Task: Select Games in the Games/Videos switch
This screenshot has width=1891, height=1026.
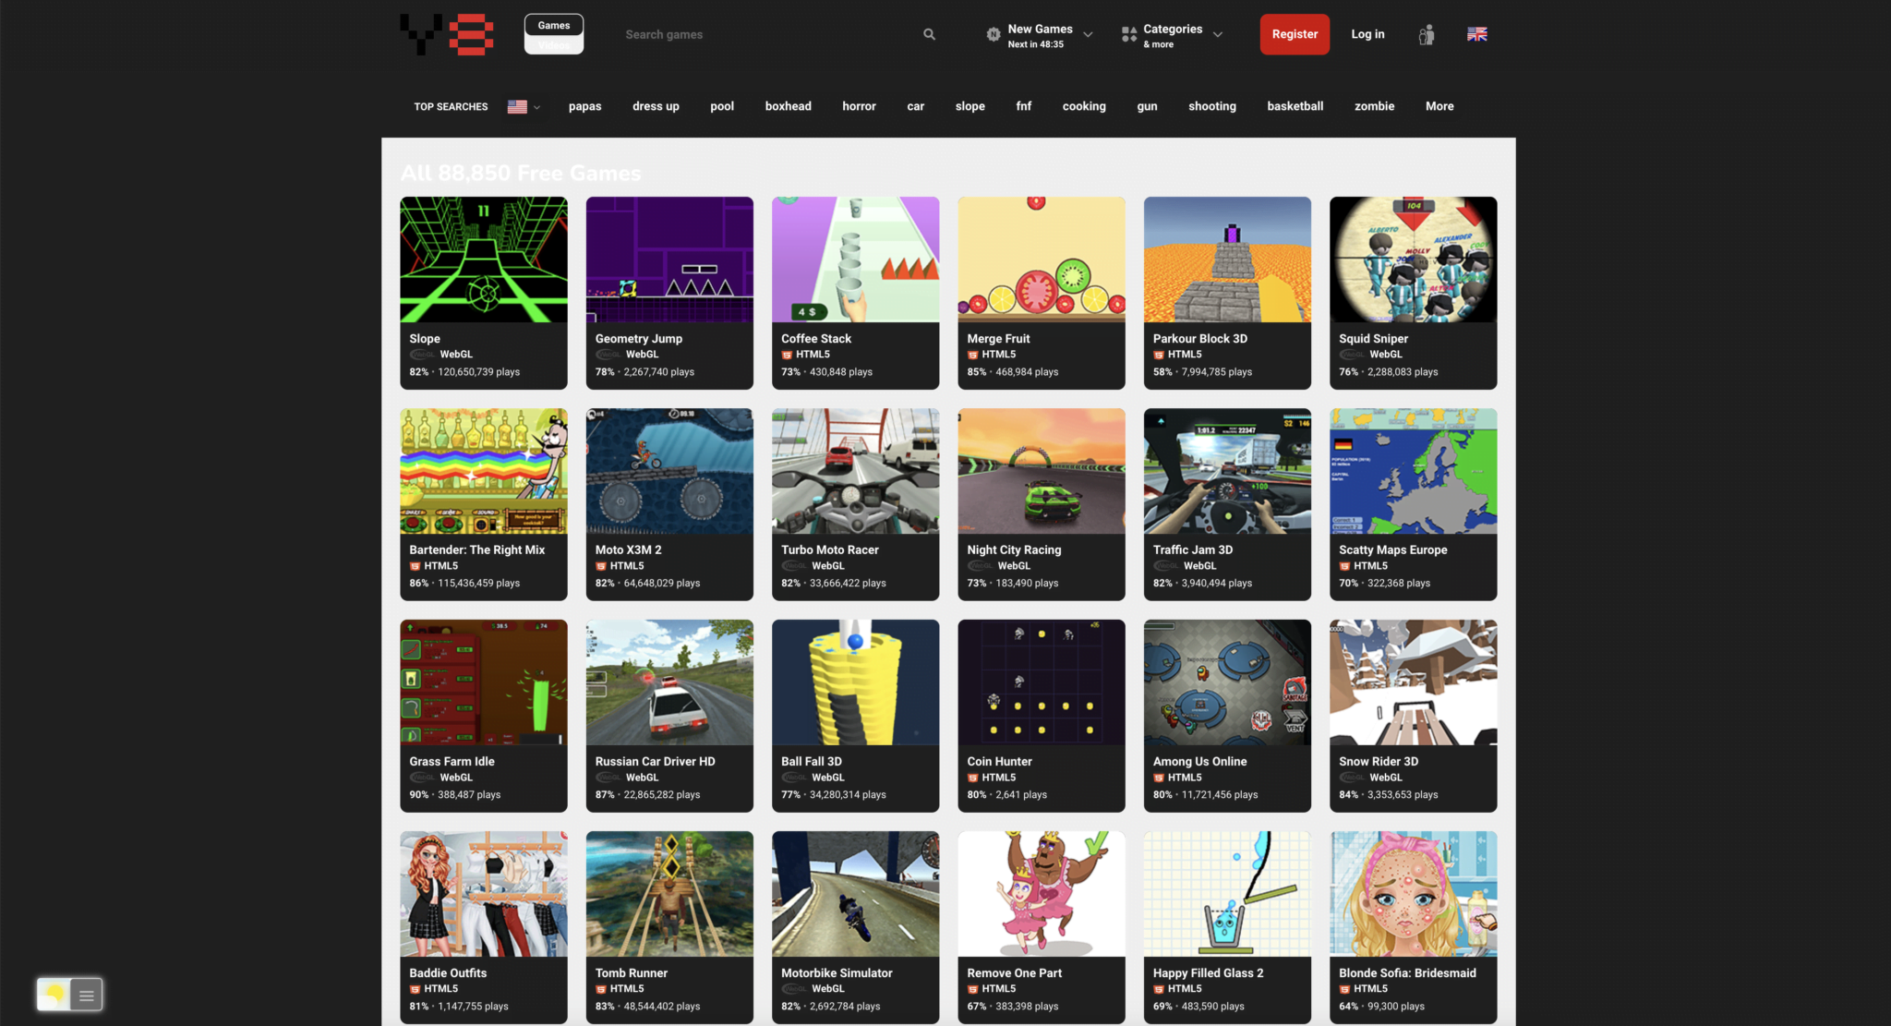Action: 554,25
